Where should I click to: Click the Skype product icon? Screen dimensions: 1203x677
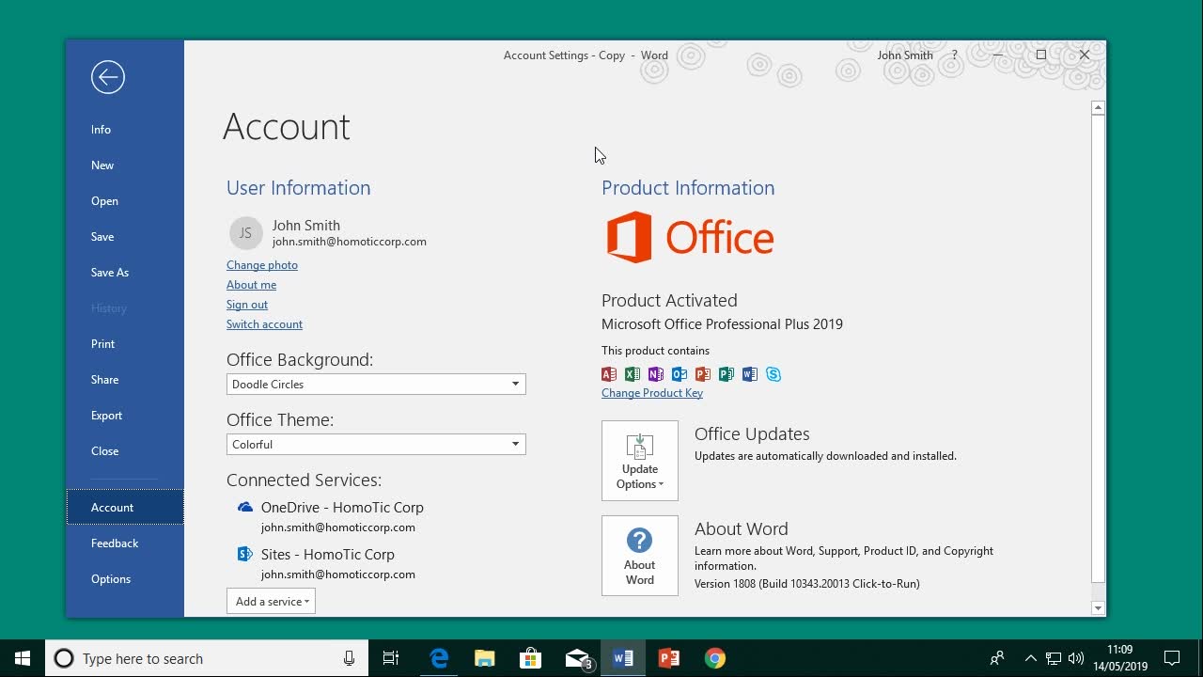click(x=773, y=374)
